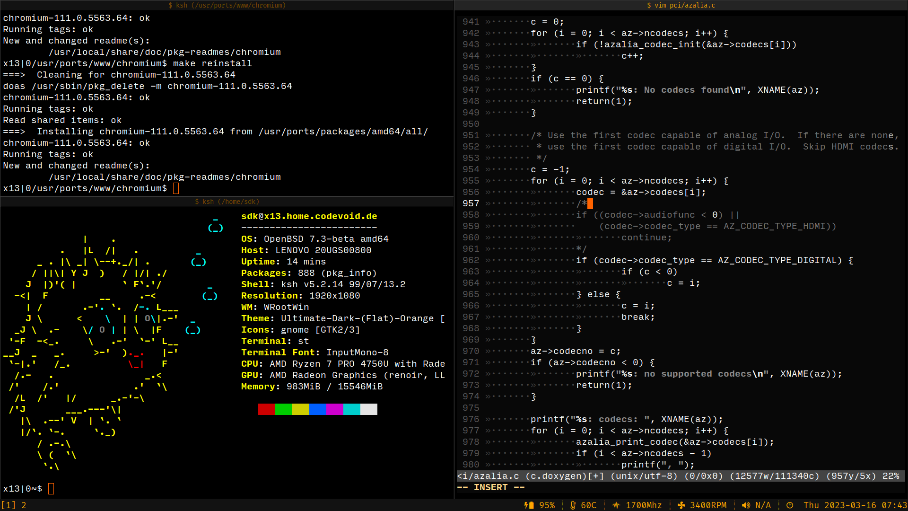Screen dimensions: 908x511
Task: Place cursor at chromium shell prompt
Action: point(176,188)
